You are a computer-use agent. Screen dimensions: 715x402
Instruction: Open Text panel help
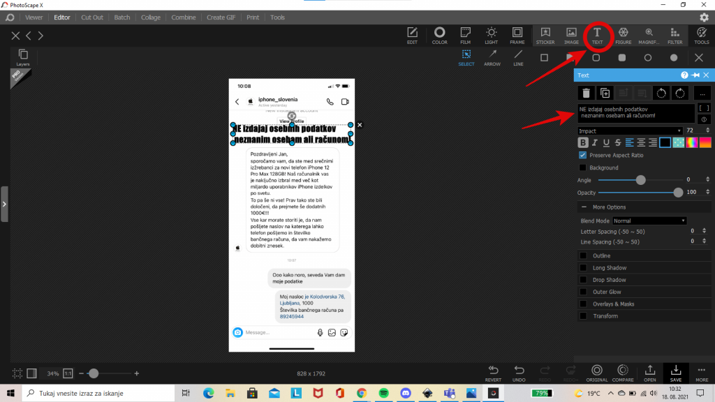point(684,75)
